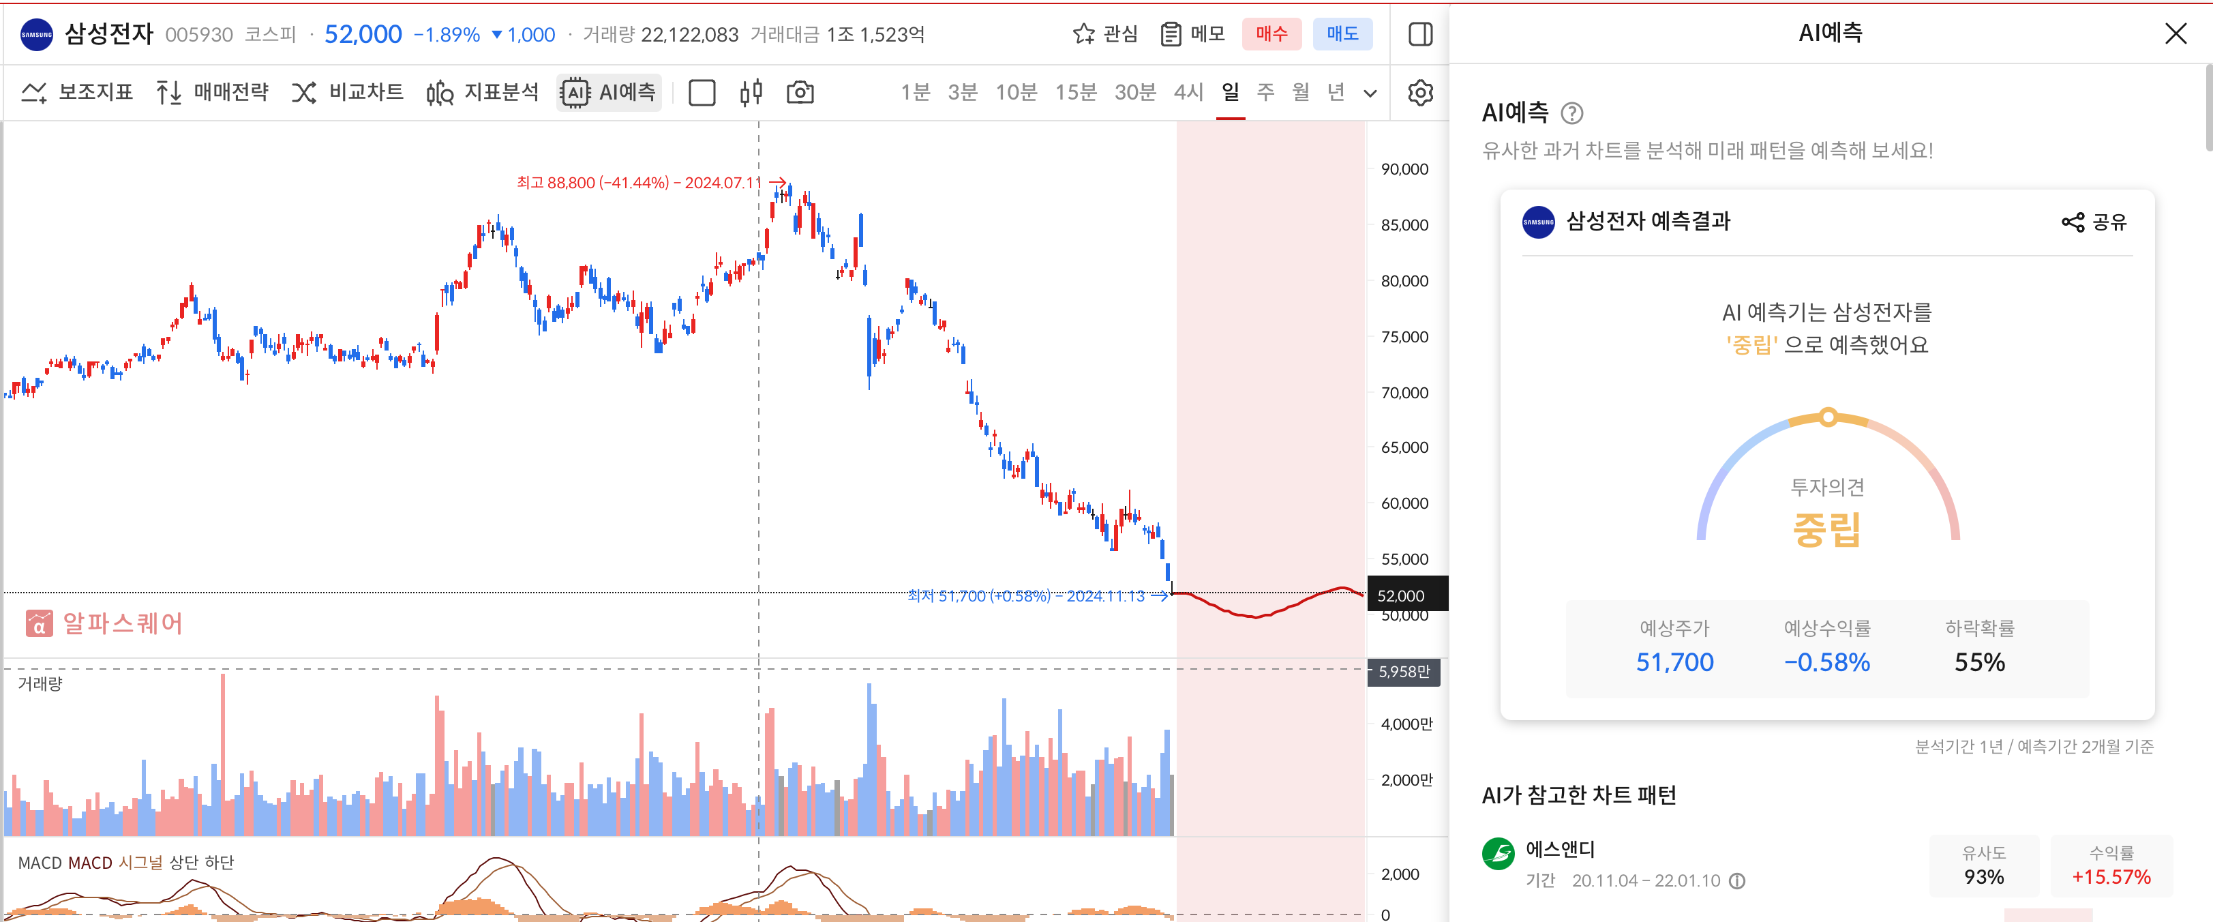Click the 5,958만 volume axis label

[1404, 671]
